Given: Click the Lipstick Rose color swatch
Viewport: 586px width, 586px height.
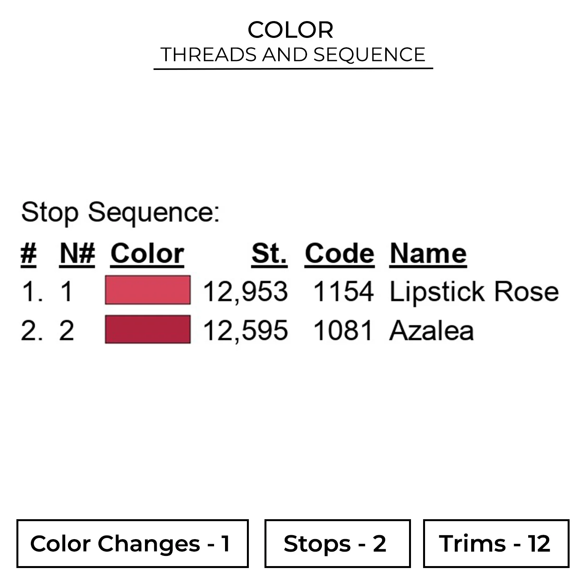Looking at the screenshot, I should coord(148,290).
